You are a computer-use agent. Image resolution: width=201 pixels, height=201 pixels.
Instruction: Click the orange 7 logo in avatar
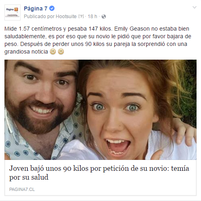coord(16,9)
